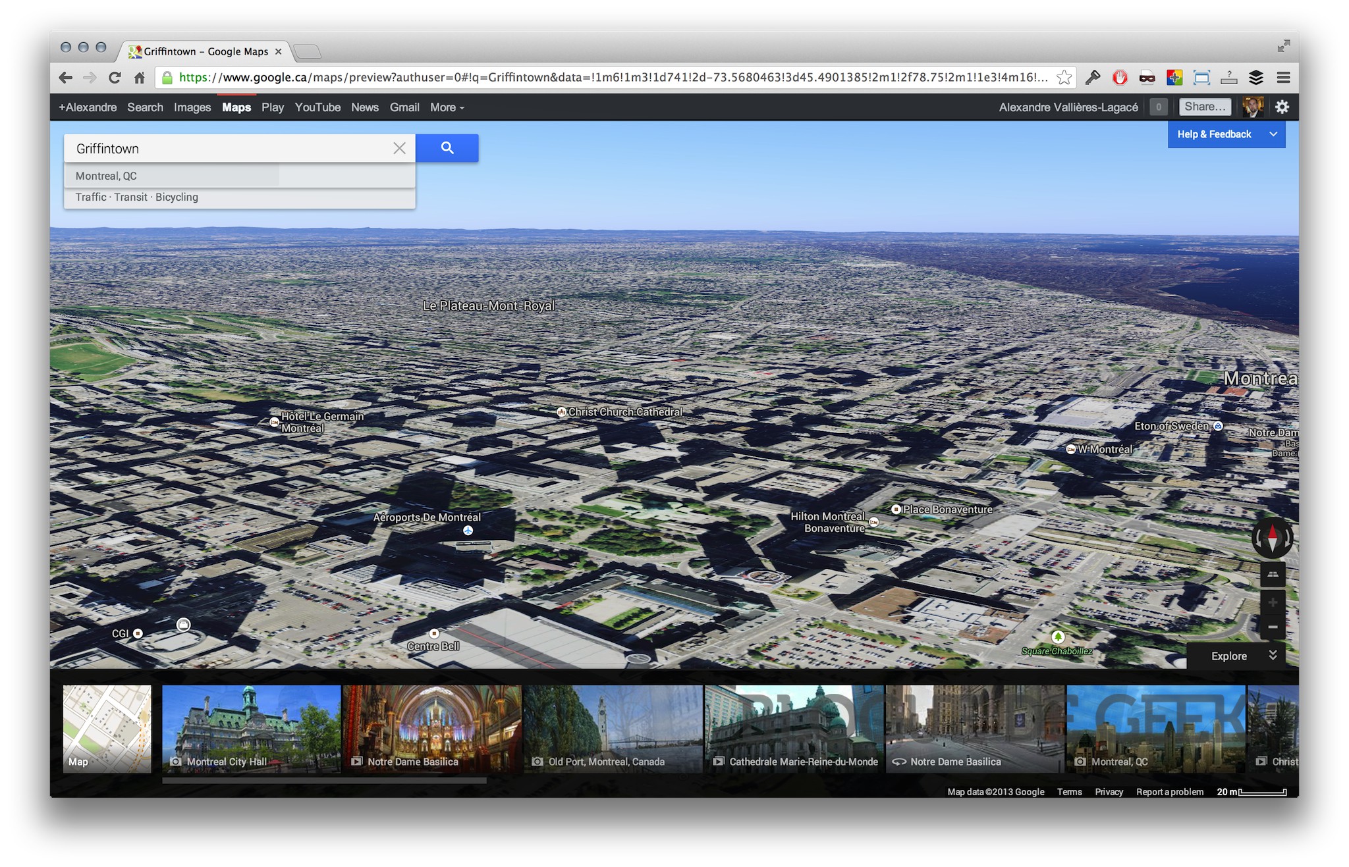Go back in Chrome

[65, 78]
